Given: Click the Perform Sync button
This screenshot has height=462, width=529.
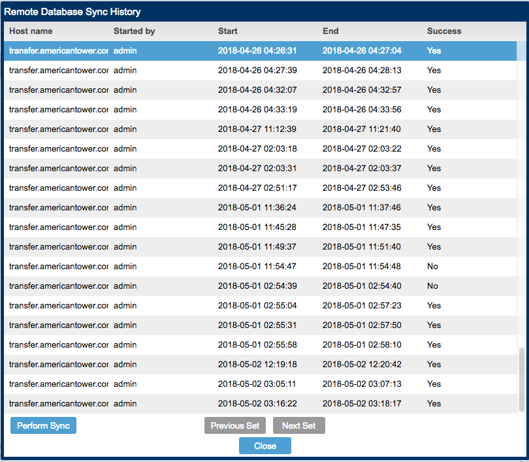Looking at the screenshot, I should tap(43, 425).
